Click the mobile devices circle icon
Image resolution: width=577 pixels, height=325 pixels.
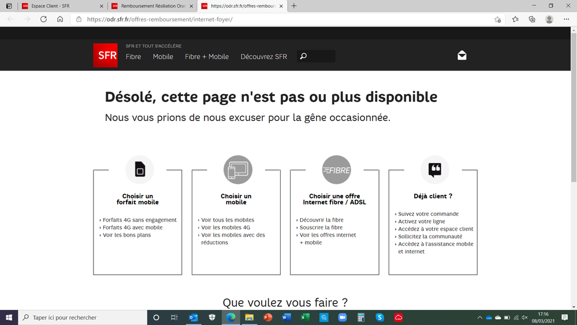click(238, 169)
